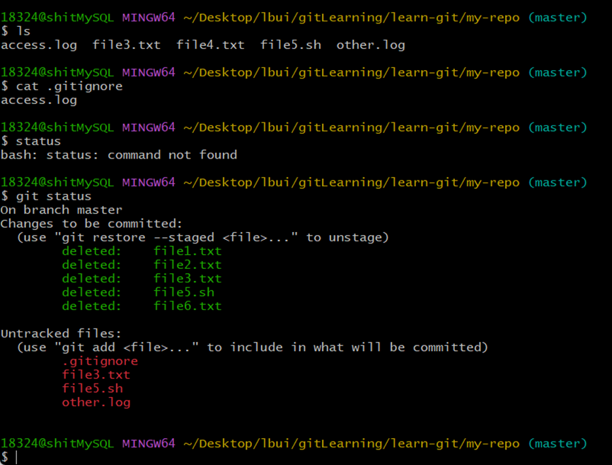Click 'Untracked files:' heading
The height and width of the screenshot is (465, 612).
click(62, 333)
